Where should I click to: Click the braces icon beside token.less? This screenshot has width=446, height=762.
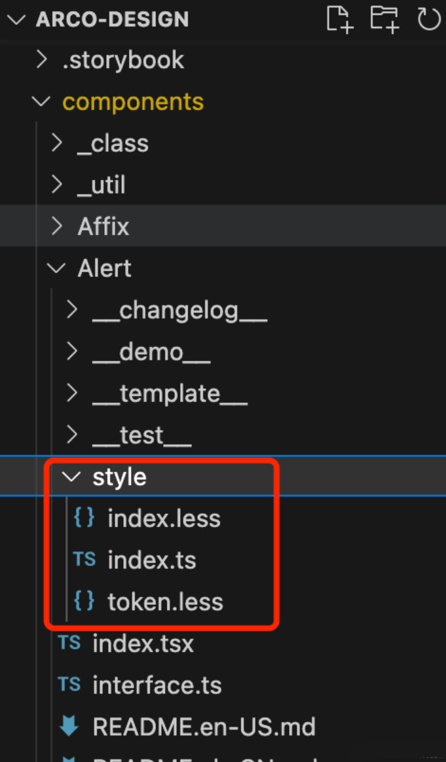[x=84, y=602]
